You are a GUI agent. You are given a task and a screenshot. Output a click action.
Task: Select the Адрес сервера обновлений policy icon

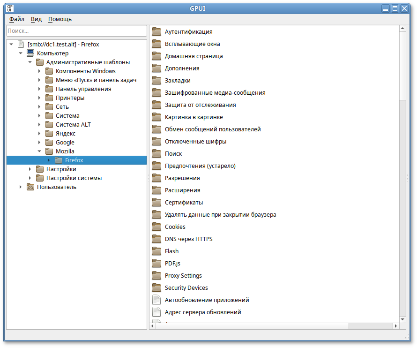(x=156, y=312)
